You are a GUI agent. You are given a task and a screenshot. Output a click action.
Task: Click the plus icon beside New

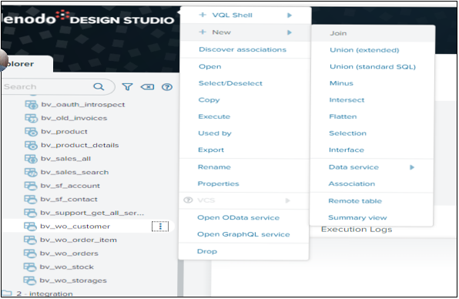[203, 32]
